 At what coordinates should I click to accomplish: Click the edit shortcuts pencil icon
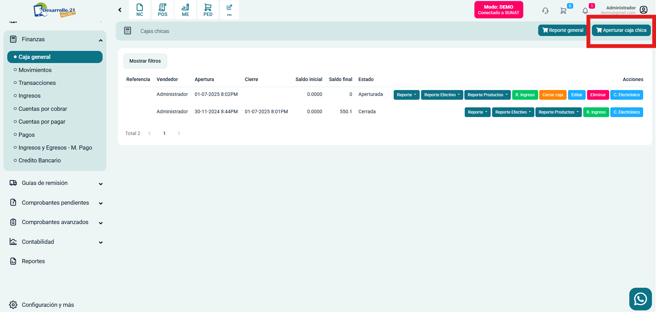(x=229, y=10)
